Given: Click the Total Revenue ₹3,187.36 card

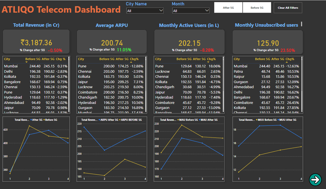Looking at the screenshot, I should pyautogui.click(x=36, y=42).
